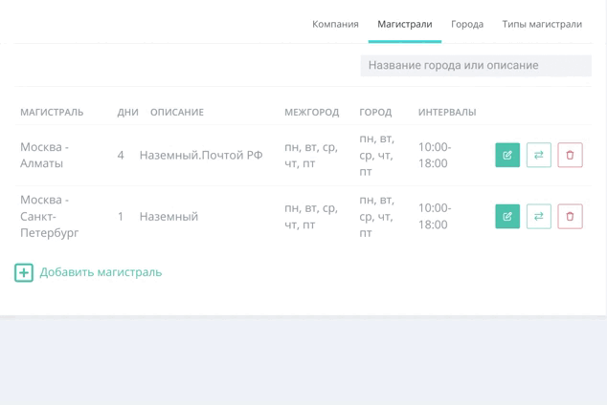Click Межгород days in Санкт-Петербург row

[x=311, y=216]
